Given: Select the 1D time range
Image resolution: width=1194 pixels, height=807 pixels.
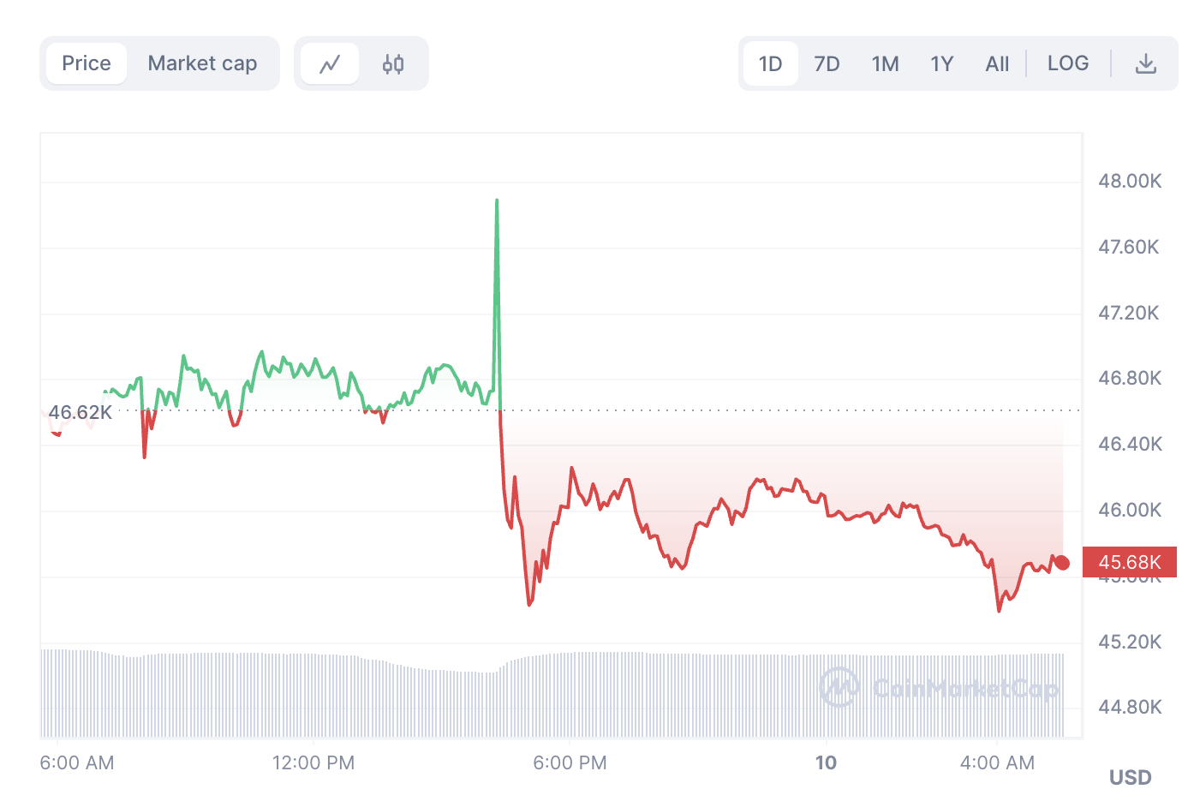Looking at the screenshot, I should [x=770, y=64].
